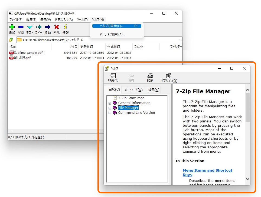
Task: Click the Help content vertical scrollbar thumb
Action: point(247,108)
